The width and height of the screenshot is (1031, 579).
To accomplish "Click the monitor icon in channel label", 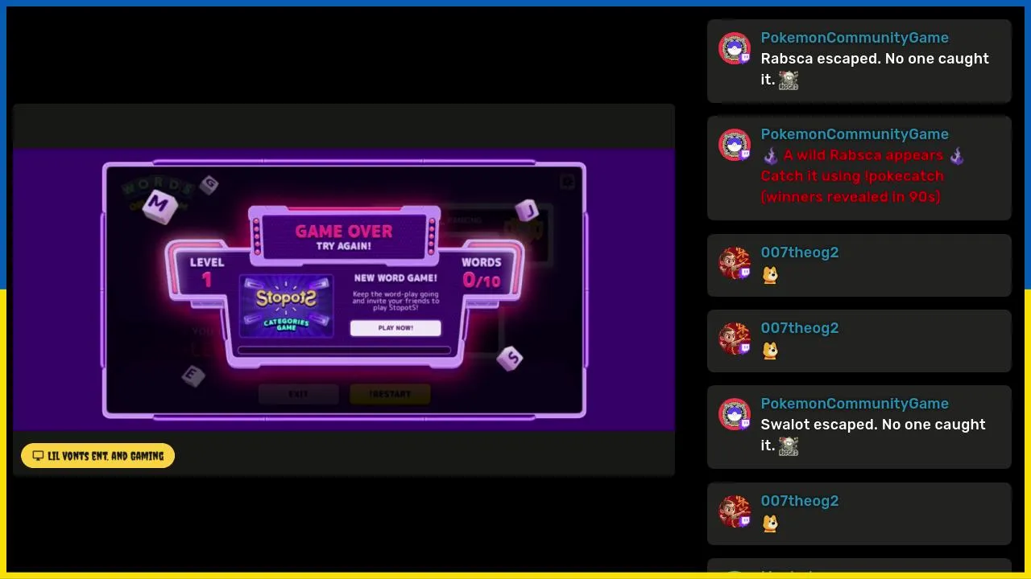I will (x=38, y=456).
